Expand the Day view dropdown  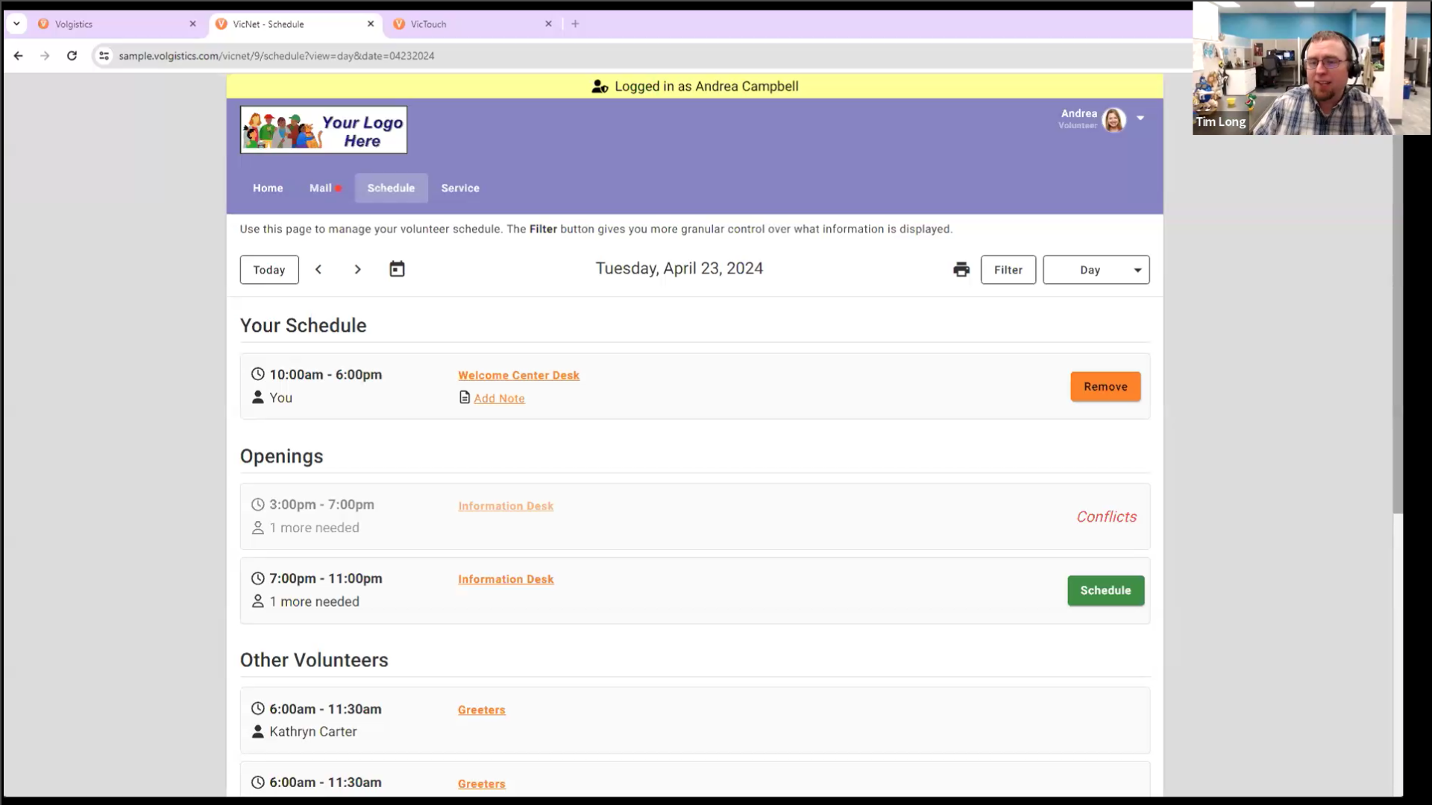pyautogui.click(x=1096, y=270)
